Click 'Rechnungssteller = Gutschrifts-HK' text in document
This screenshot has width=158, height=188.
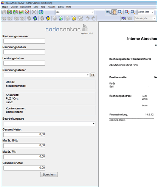130,59
